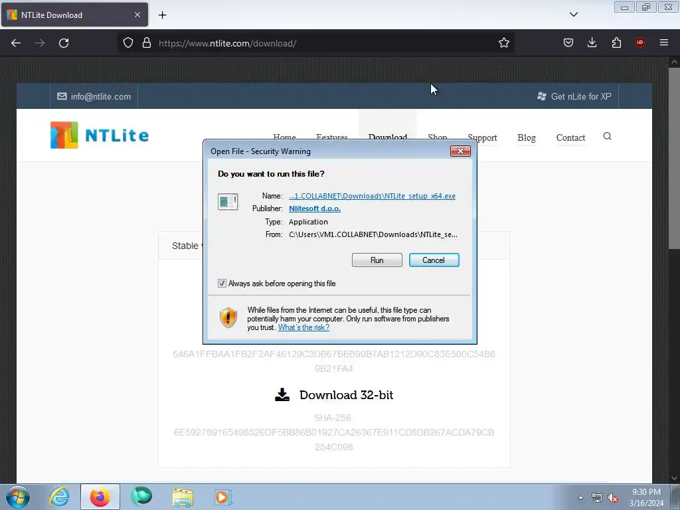Click the security shield warning icon
The width and height of the screenshot is (680, 510).
point(228,317)
